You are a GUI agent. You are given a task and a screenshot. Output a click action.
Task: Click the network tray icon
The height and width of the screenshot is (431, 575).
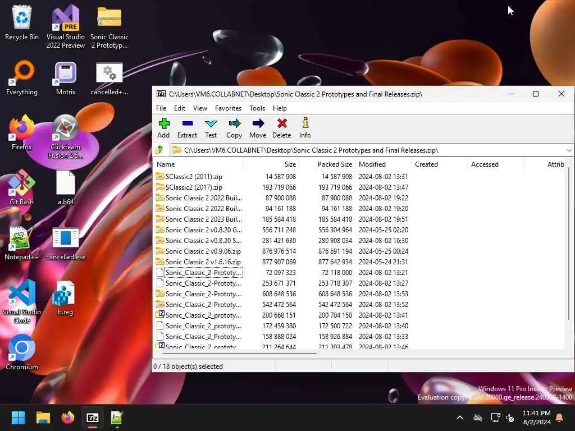pos(495,418)
